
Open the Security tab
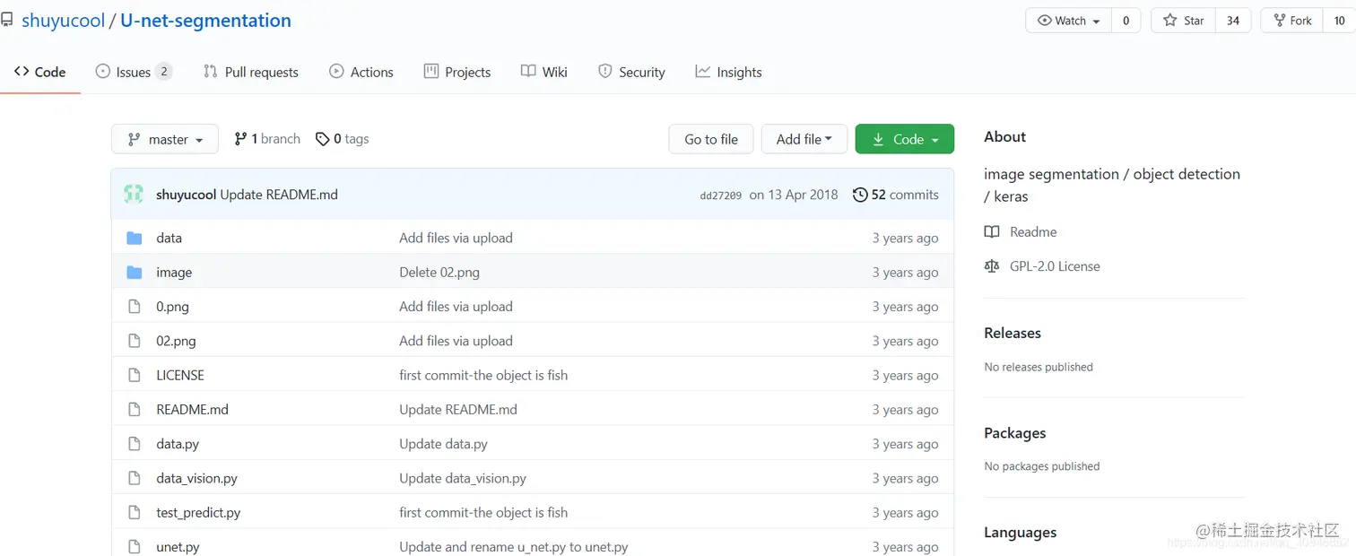[631, 72]
